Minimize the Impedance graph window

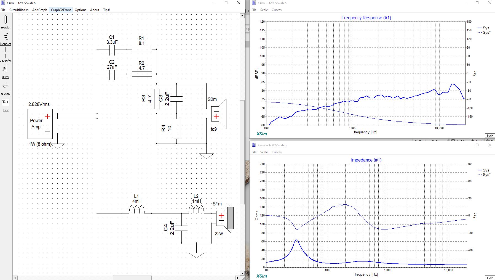(465, 145)
